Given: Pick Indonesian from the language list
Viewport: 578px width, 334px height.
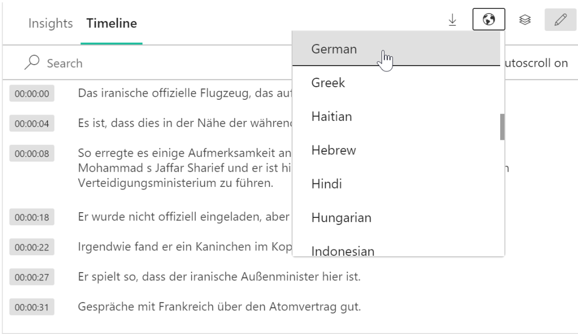Looking at the screenshot, I should (343, 250).
